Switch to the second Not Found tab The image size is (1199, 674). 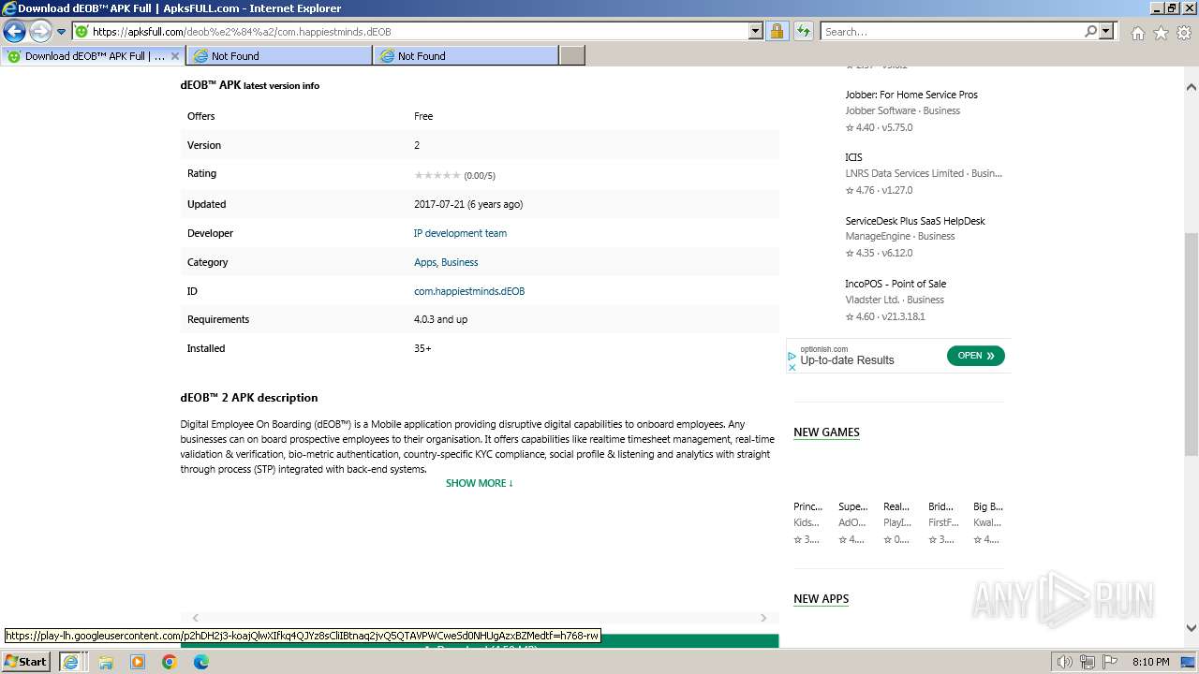pos(466,56)
